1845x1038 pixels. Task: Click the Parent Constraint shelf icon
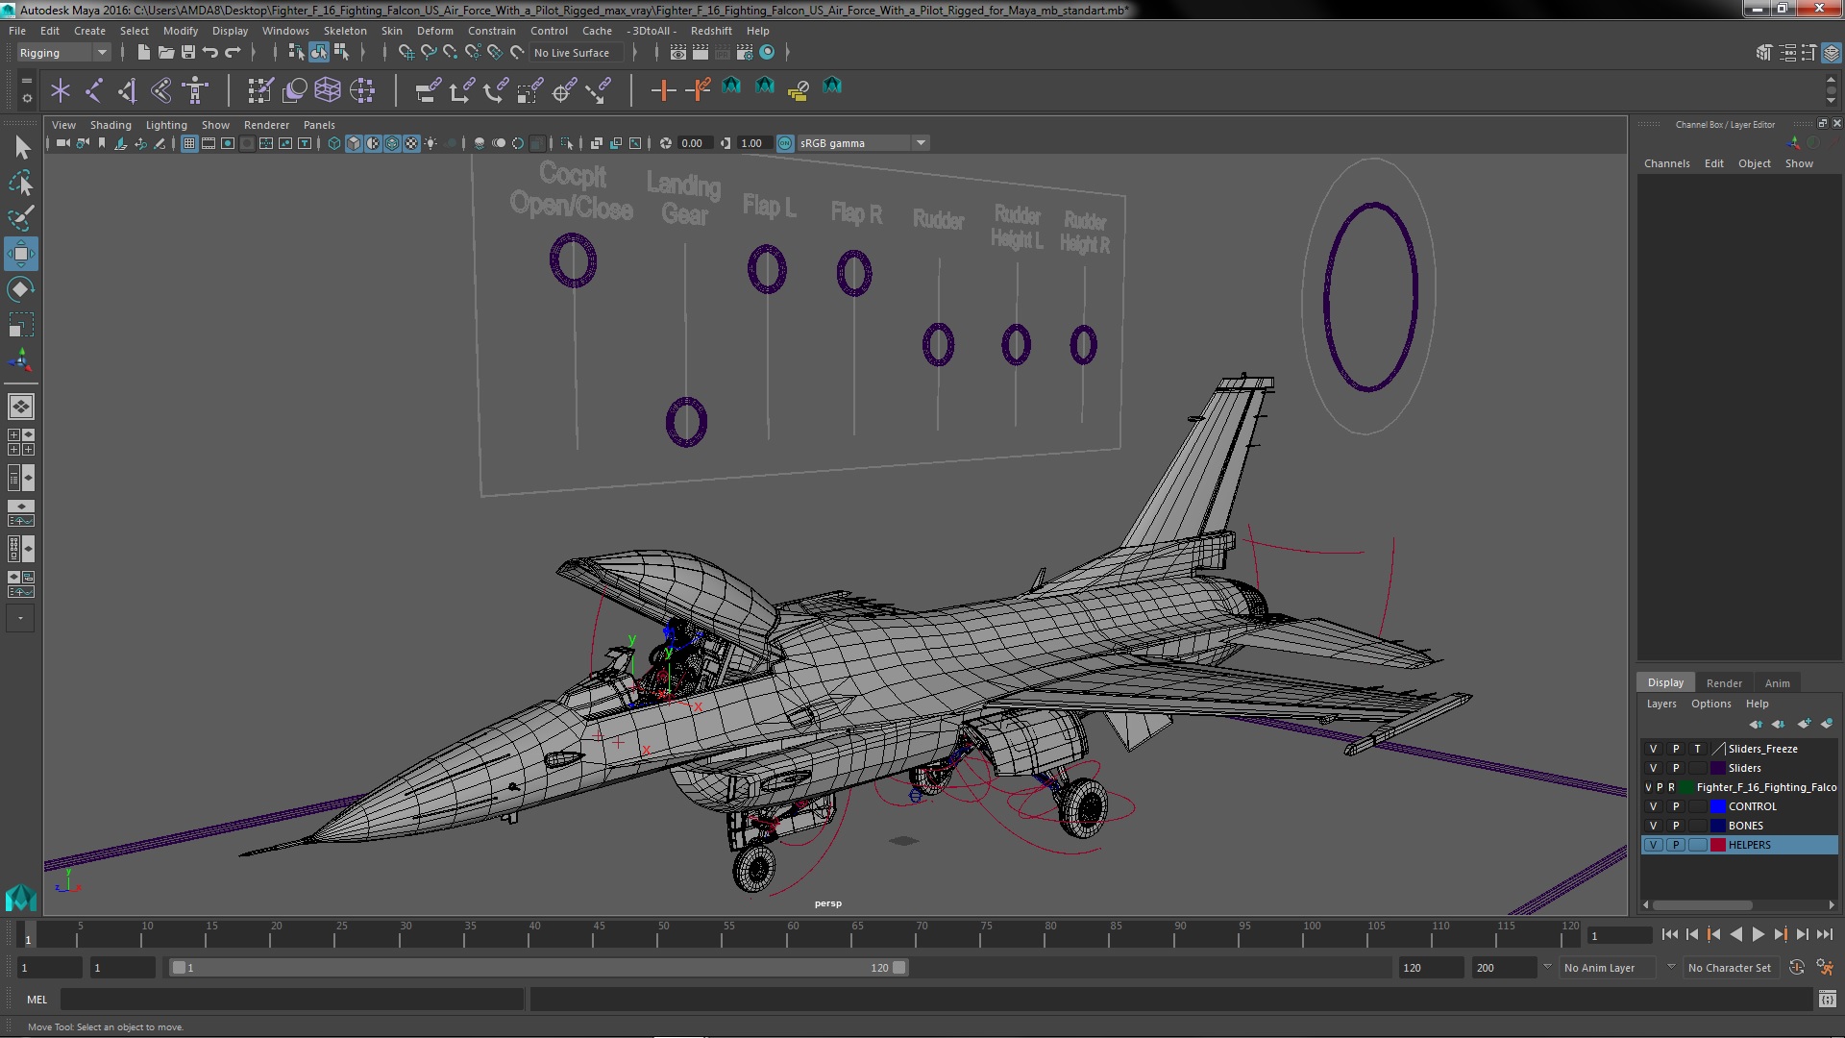pos(428,90)
